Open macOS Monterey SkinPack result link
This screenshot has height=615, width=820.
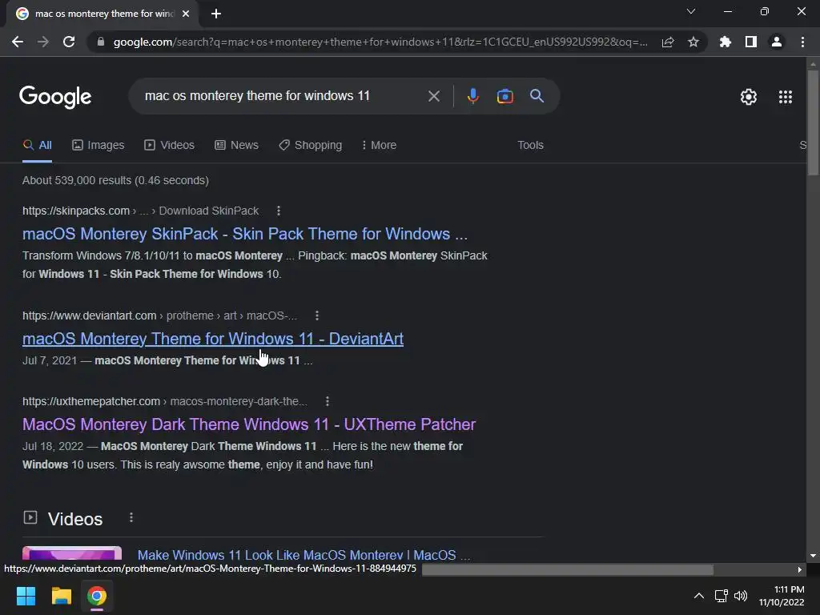pyautogui.click(x=245, y=234)
